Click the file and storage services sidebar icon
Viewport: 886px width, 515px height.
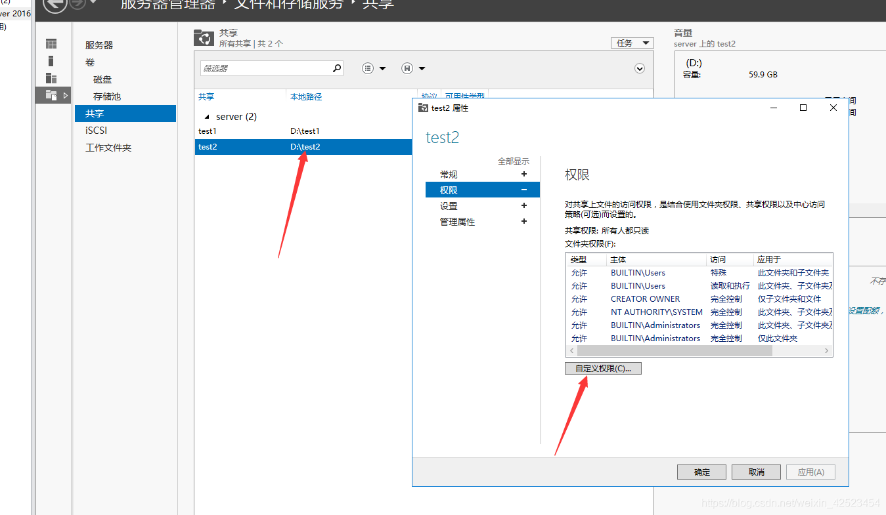(51, 94)
